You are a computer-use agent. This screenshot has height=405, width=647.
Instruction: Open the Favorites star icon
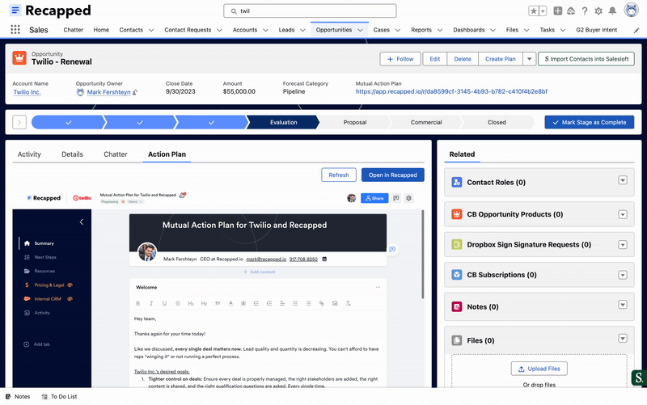pyautogui.click(x=534, y=11)
